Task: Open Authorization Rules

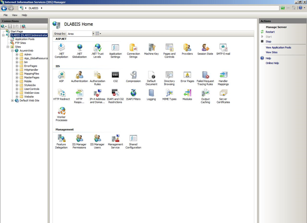Action: click(98, 78)
